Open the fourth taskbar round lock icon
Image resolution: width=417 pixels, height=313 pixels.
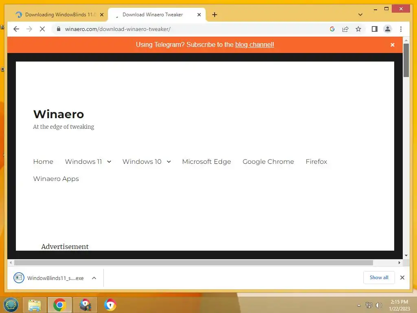[x=110, y=305]
